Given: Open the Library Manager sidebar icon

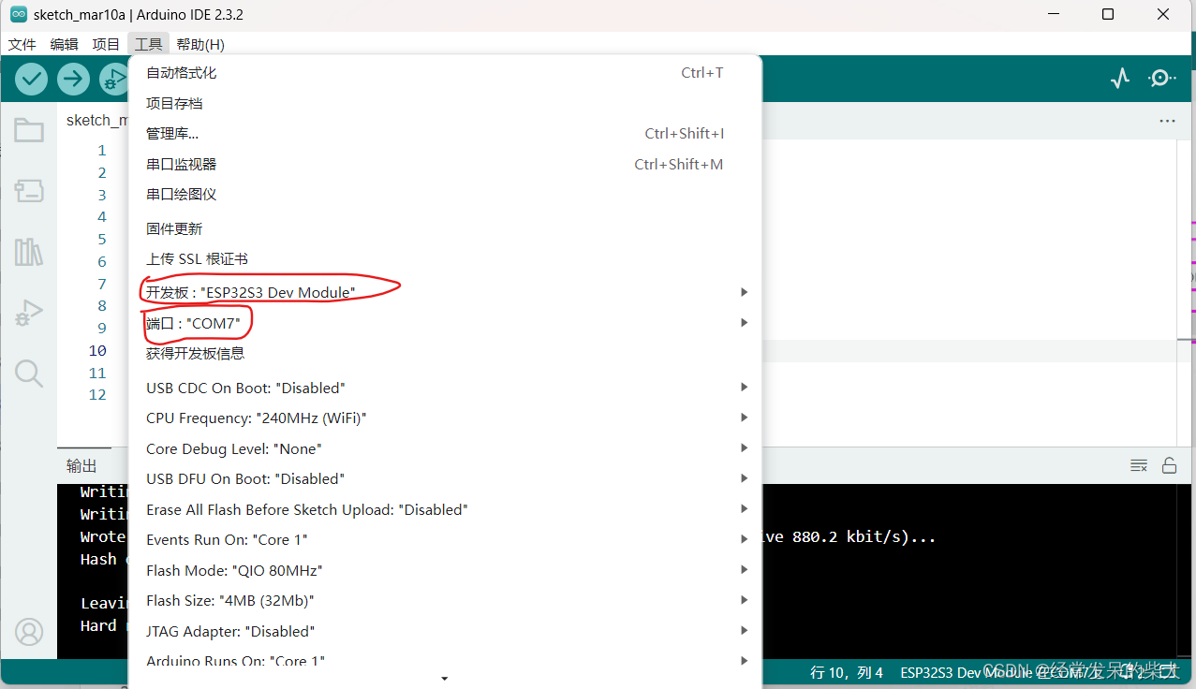Looking at the screenshot, I should (29, 252).
